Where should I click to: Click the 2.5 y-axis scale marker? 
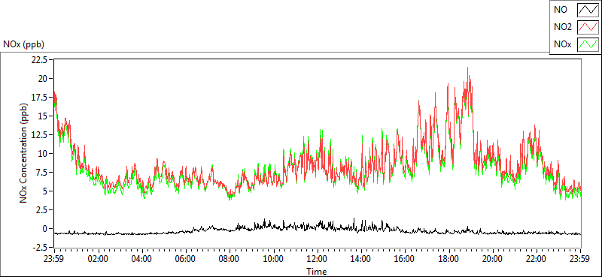(x=41, y=210)
